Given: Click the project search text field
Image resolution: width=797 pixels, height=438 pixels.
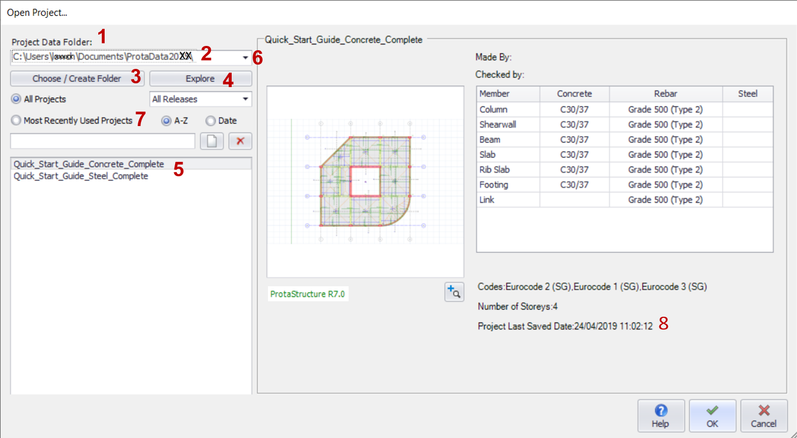Looking at the screenshot, I should (x=102, y=141).
